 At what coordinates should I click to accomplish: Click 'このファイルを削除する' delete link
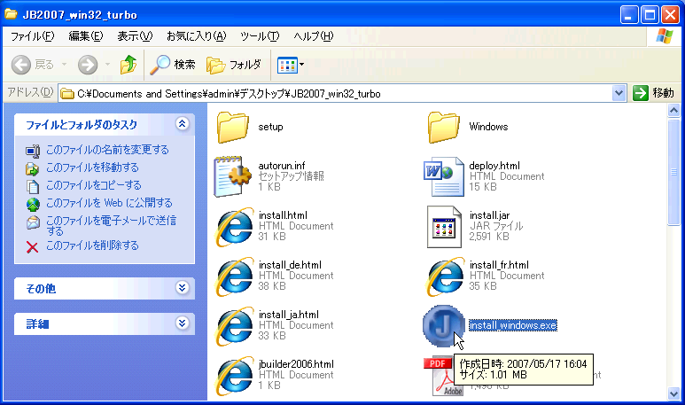tap(91, 245)
